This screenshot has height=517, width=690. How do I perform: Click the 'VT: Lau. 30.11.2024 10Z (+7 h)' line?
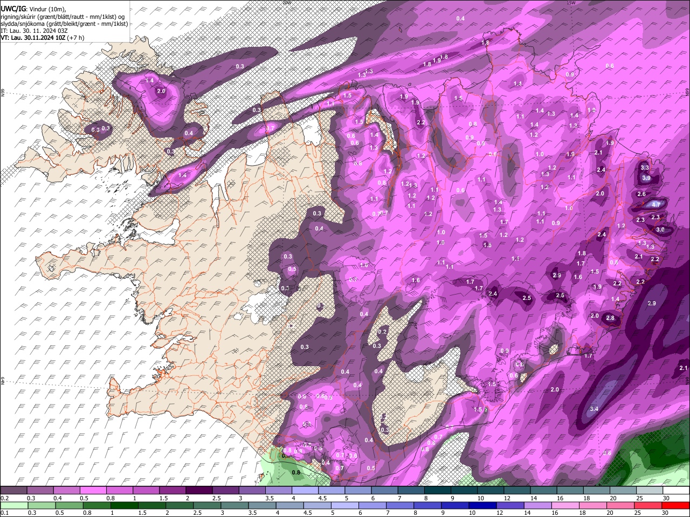tap(43, 38)
